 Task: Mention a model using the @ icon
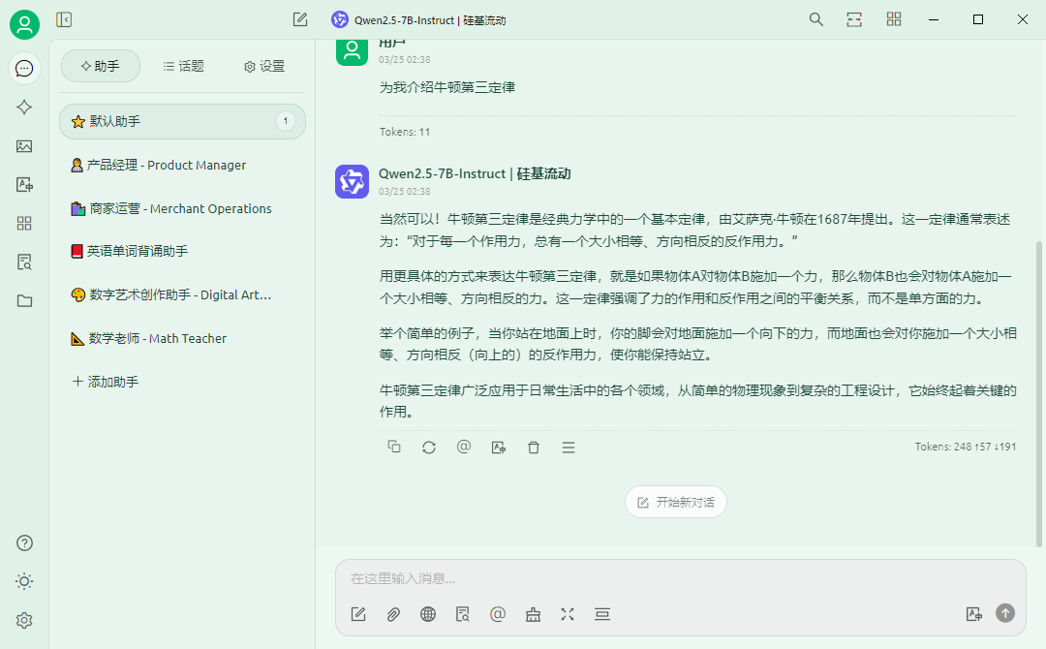point(498,614)
